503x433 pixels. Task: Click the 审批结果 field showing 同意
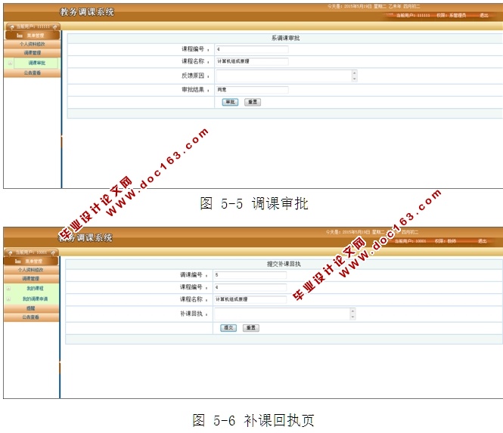(x=252, y=89)
